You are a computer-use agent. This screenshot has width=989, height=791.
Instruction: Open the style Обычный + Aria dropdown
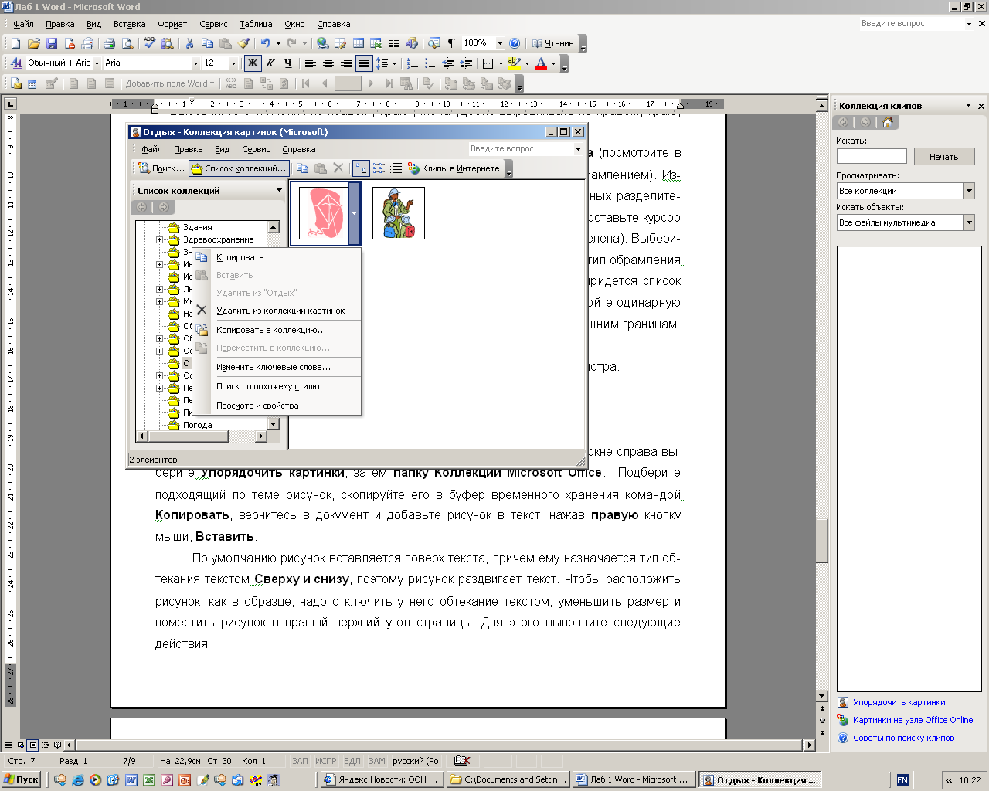tap(97, 63)
